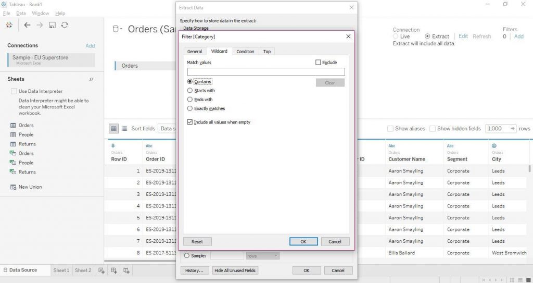Click the number type icon above Row ID
This screenshot has width=533, height=283.
point(113,146)
